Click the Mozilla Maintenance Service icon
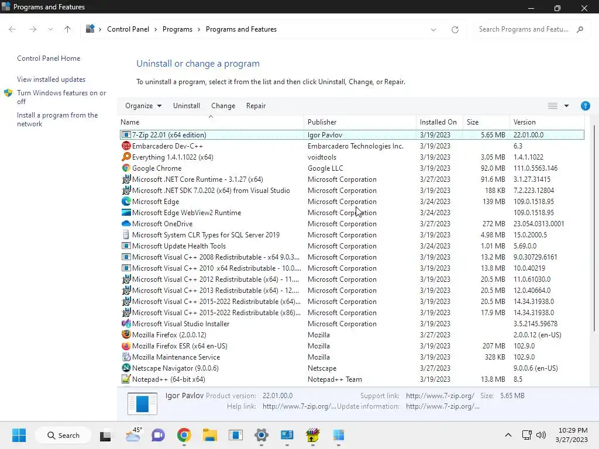This screenshot has width=599, height=449. point(126,357)
